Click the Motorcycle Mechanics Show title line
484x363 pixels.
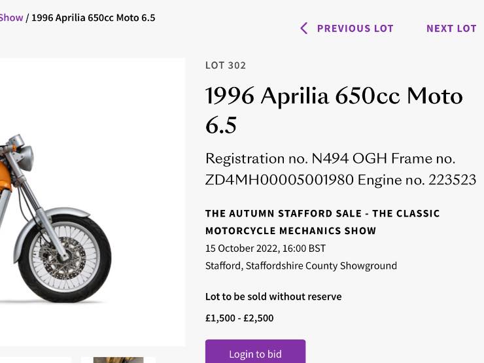click(290, 231)
